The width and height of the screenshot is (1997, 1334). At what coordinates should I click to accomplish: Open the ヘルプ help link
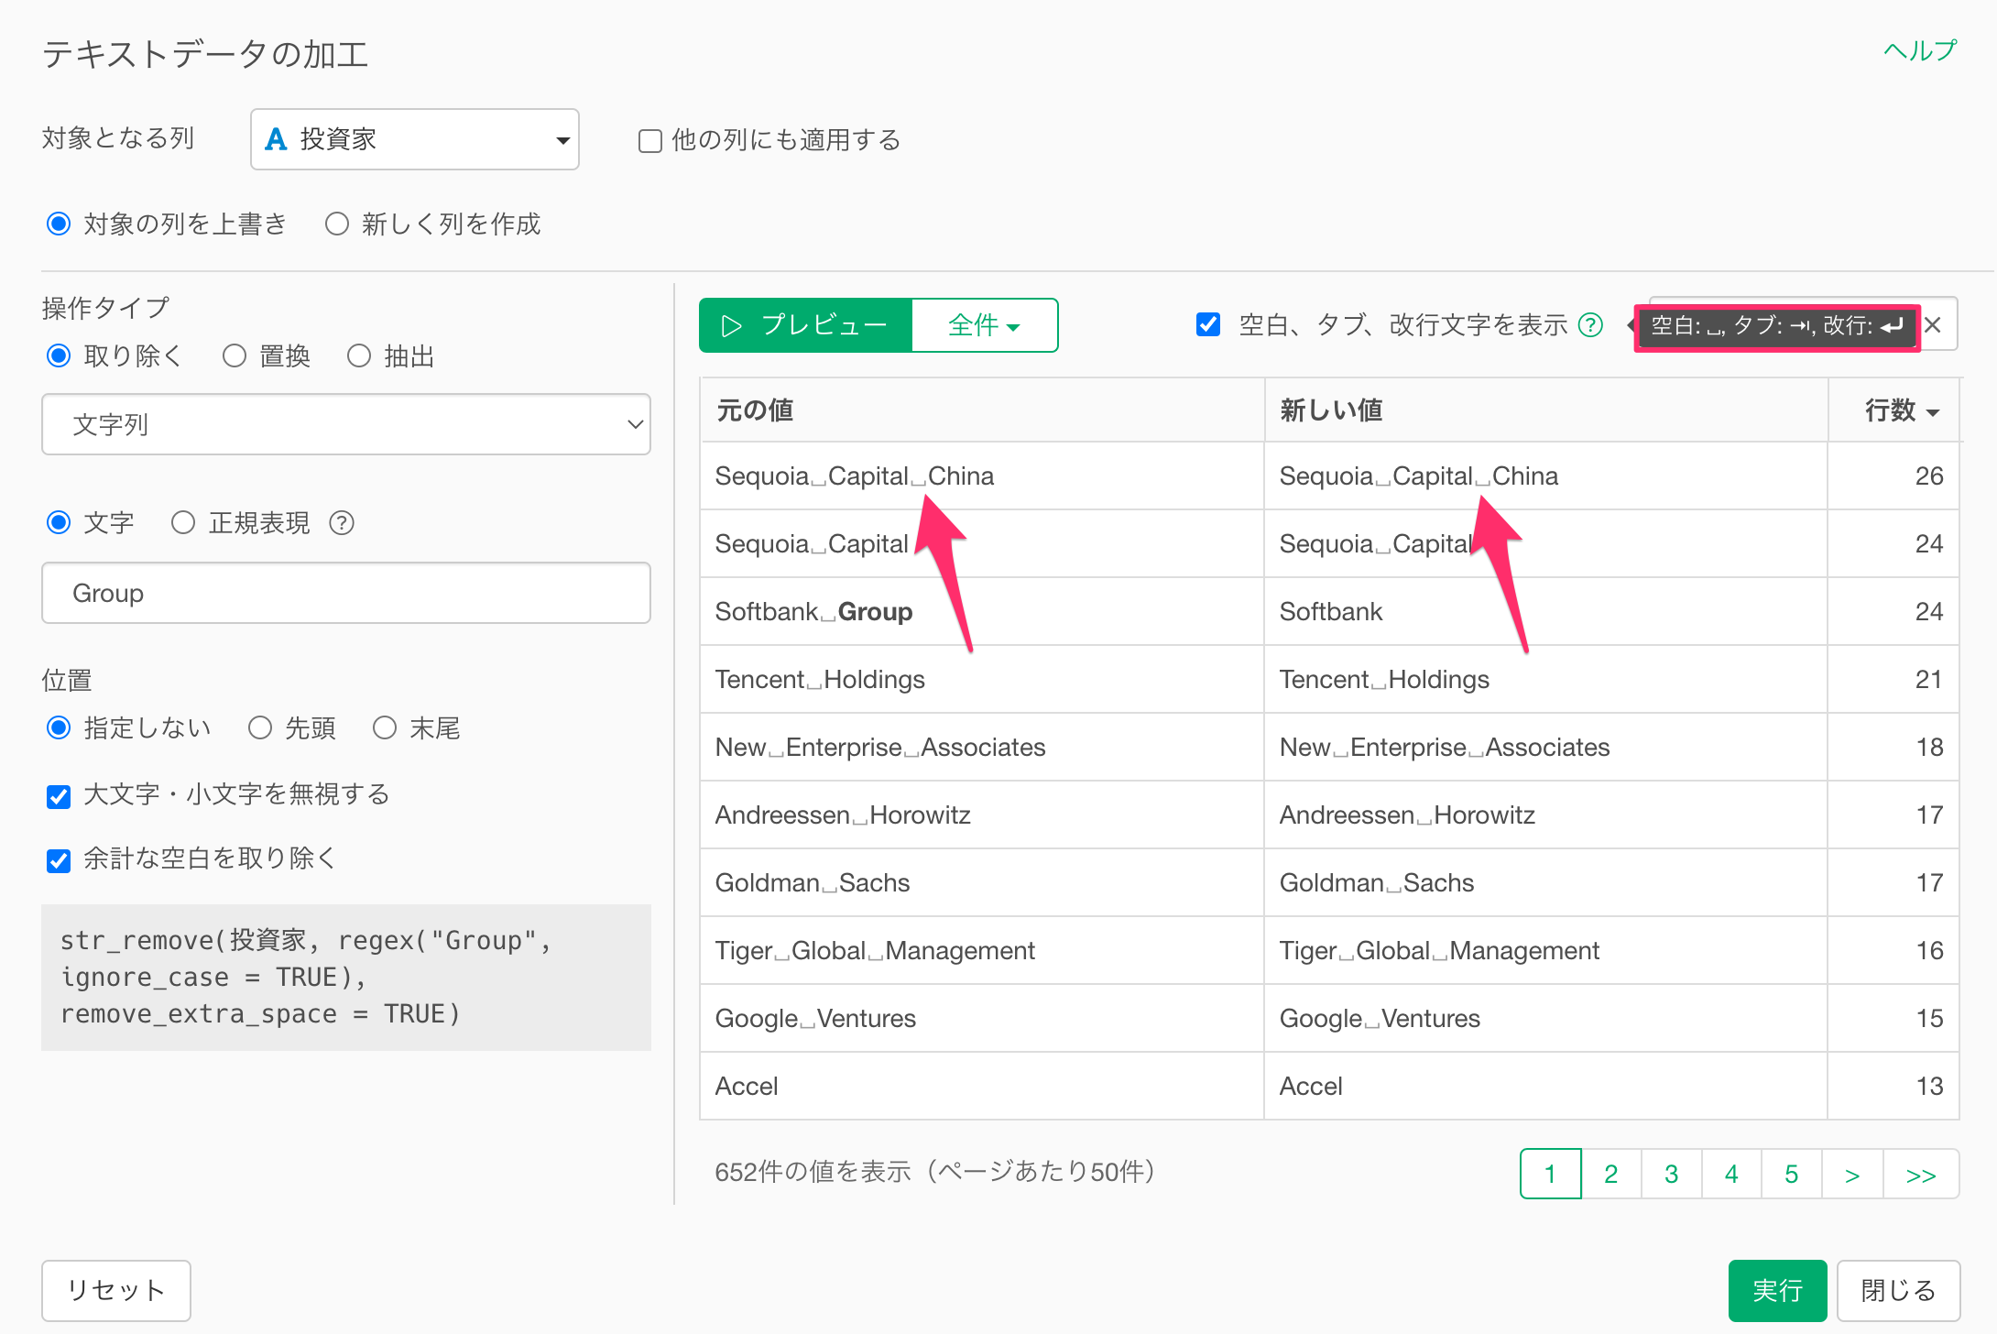(1919, 50)
